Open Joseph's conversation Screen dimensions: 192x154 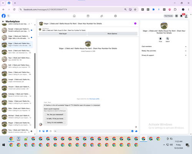(x=17, y=80)
